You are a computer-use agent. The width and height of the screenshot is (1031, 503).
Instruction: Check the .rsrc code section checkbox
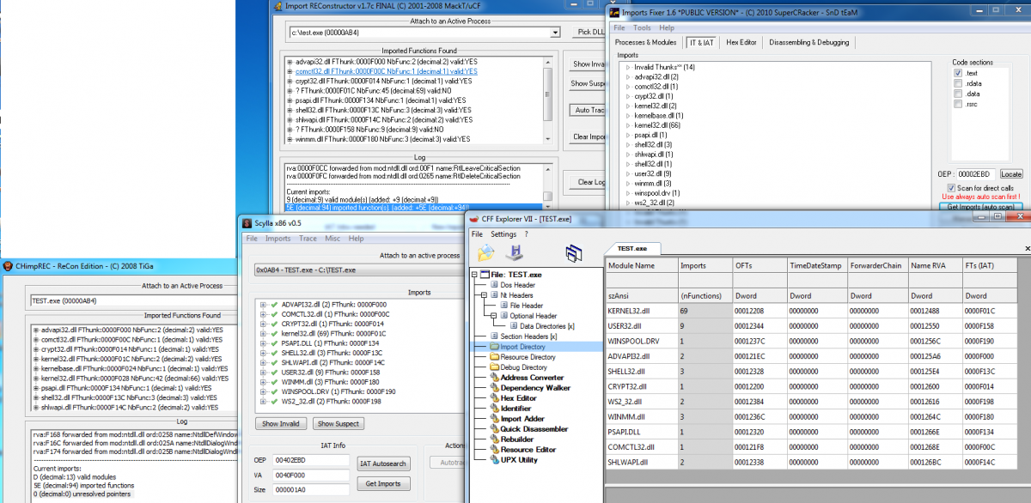coord(958,105)
